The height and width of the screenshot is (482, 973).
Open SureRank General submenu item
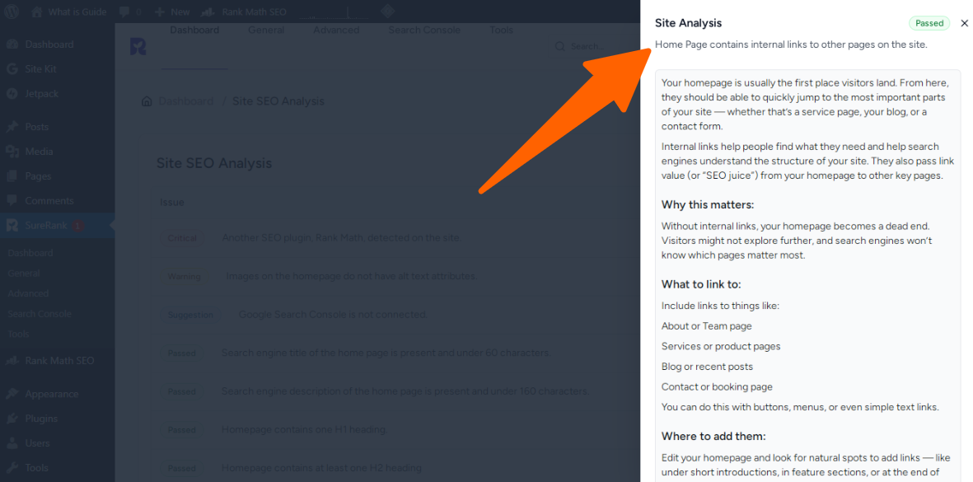coord(24,274)
